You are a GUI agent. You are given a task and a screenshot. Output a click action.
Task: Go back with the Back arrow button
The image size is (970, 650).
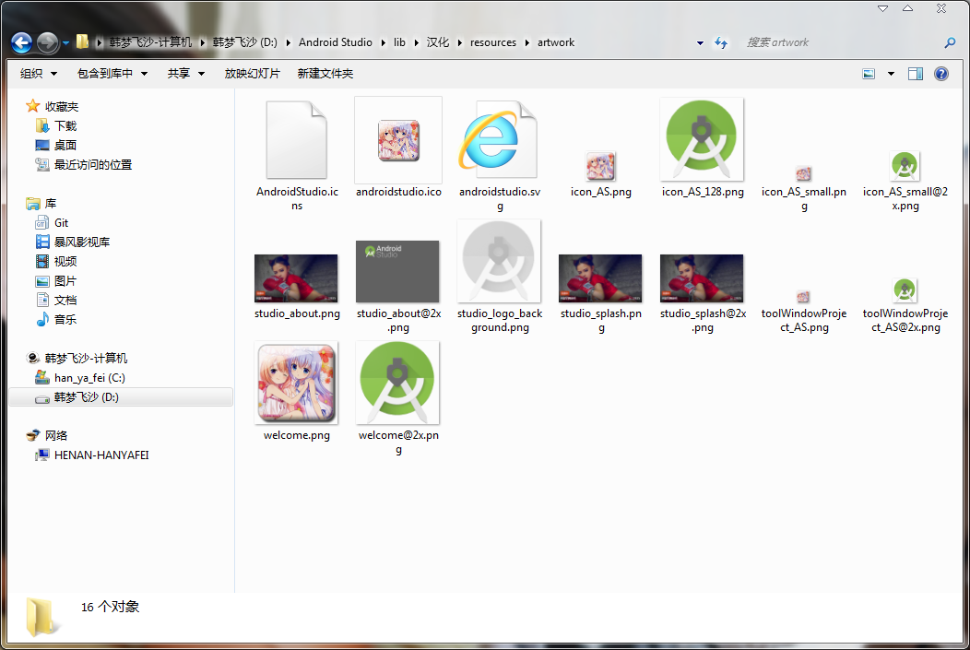21,42
